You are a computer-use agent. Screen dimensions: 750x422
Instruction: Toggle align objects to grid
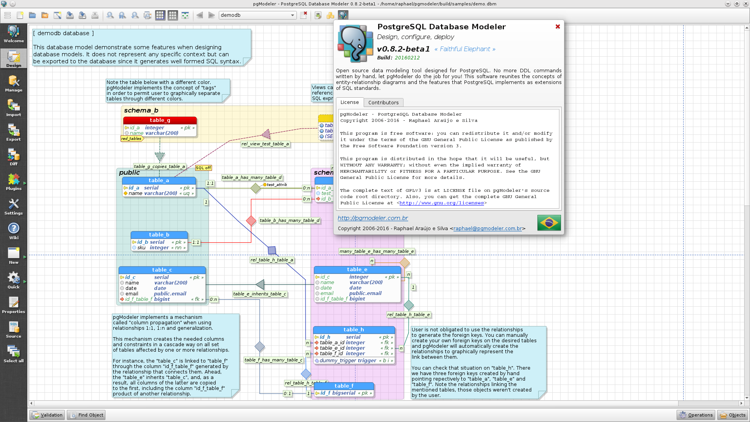(185, 15)
